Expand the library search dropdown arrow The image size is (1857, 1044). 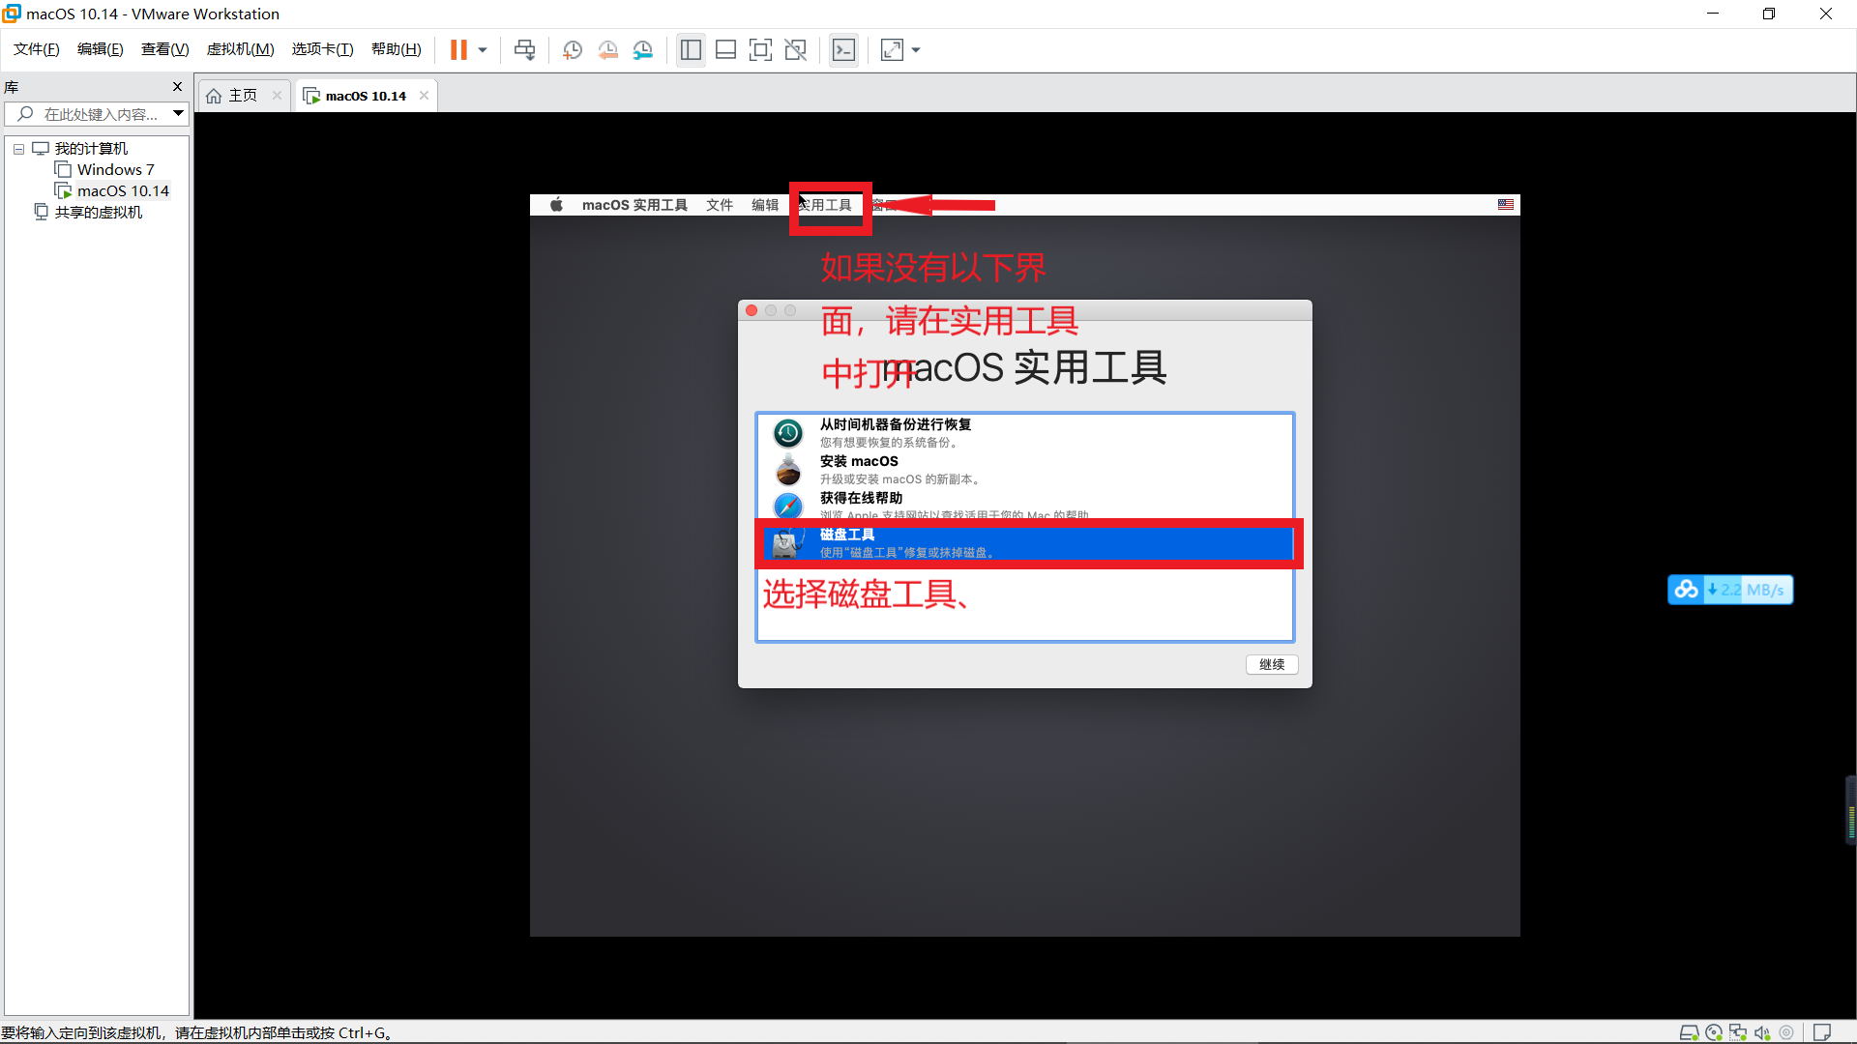click(178, 114)
